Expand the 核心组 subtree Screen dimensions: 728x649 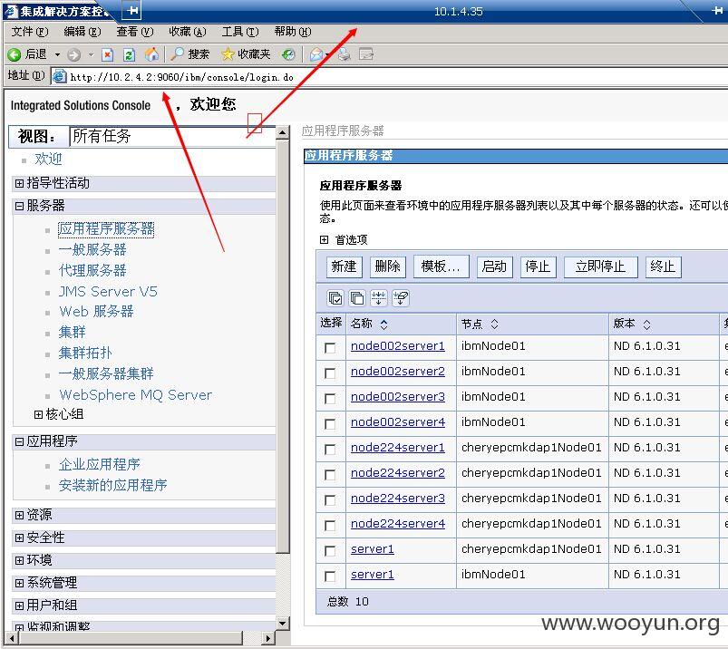click(x=39, y=414)
